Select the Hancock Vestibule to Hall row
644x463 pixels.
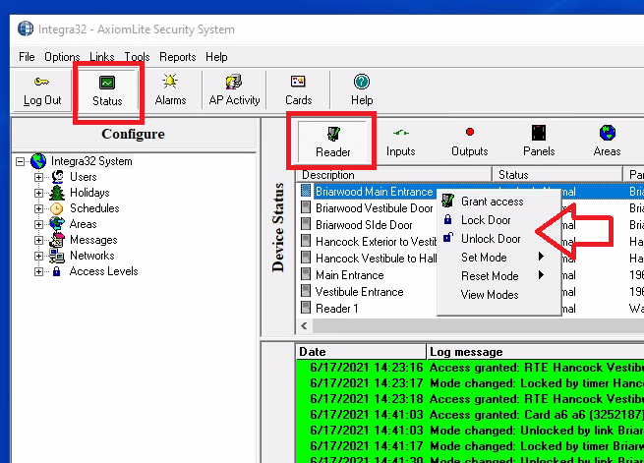470,259
